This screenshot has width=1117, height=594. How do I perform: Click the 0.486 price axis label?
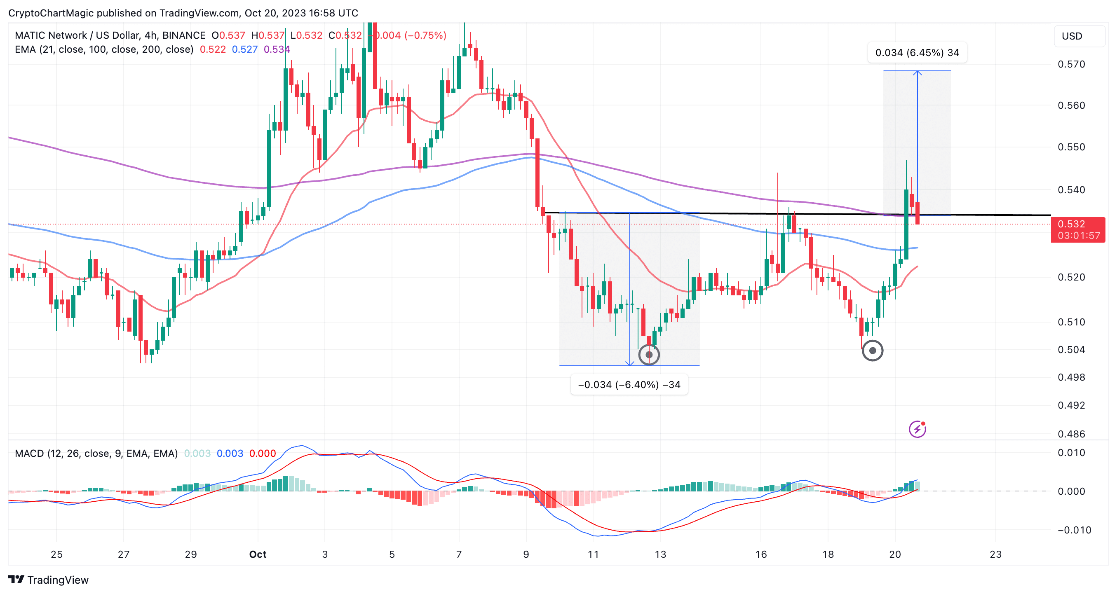pyautogui.click(x=1071, y=434)
